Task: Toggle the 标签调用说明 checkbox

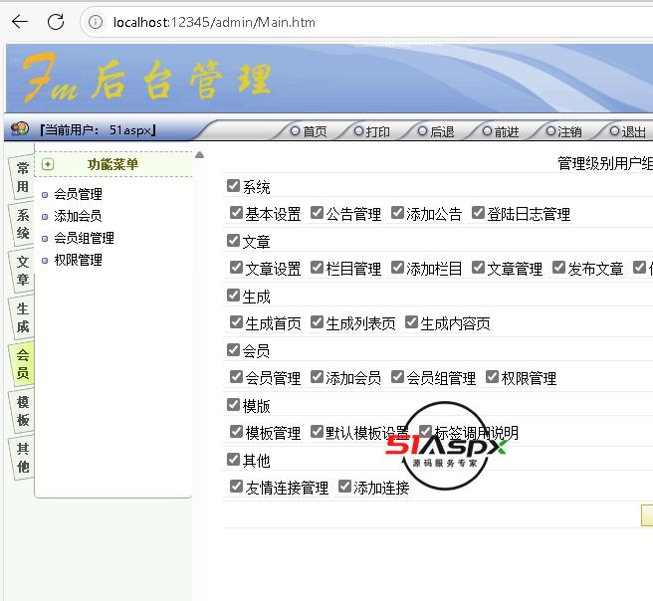Action: click(425, 431)
